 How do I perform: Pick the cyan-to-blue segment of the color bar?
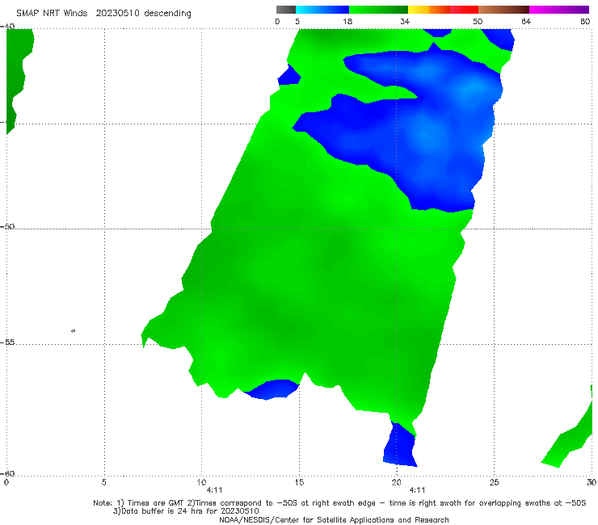pos(322,10)
